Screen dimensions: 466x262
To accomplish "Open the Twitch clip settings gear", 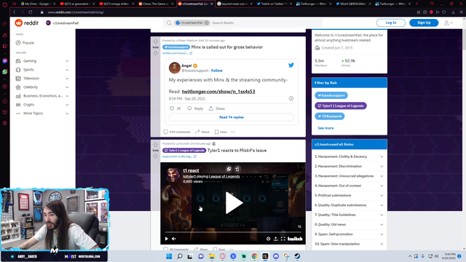I will (x=268, y=239).
